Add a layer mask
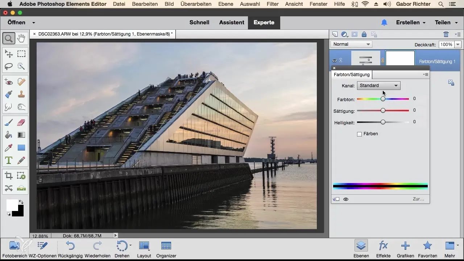 coord(355,34)
